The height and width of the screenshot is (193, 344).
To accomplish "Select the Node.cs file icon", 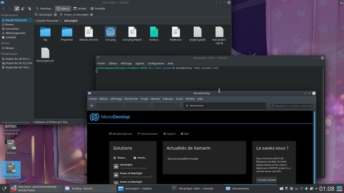I will [x=154, y=32].
